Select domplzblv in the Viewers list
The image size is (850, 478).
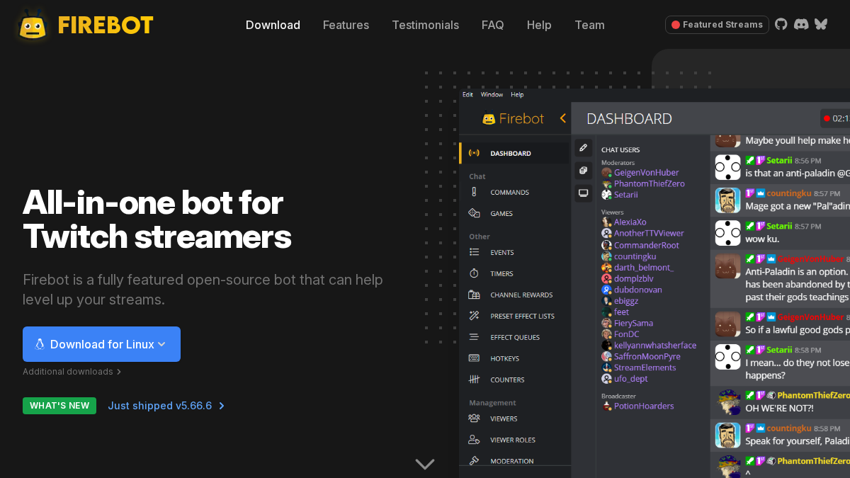(x=633, y=279)
